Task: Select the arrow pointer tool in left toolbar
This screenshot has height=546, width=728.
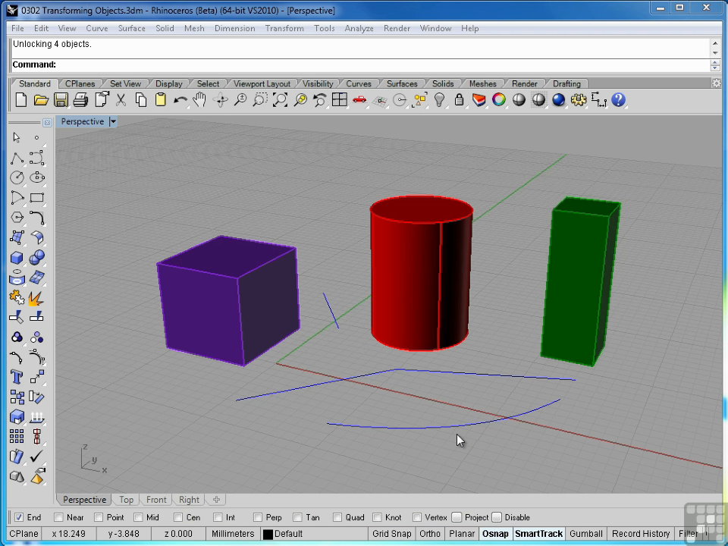Action: point(17,137)
